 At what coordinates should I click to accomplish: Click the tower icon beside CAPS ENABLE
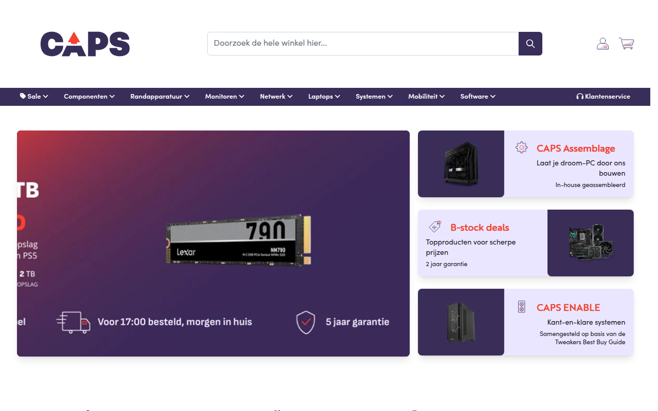pyautogui.click(x=521, y=307)
